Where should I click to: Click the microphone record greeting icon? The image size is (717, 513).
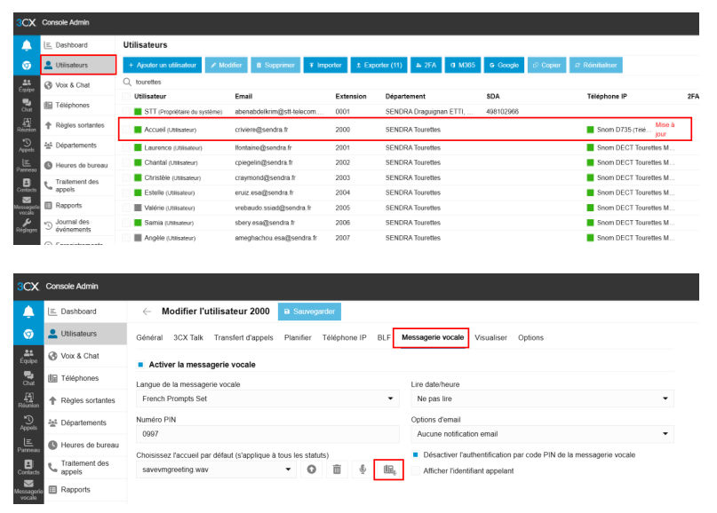coord(362,470)
